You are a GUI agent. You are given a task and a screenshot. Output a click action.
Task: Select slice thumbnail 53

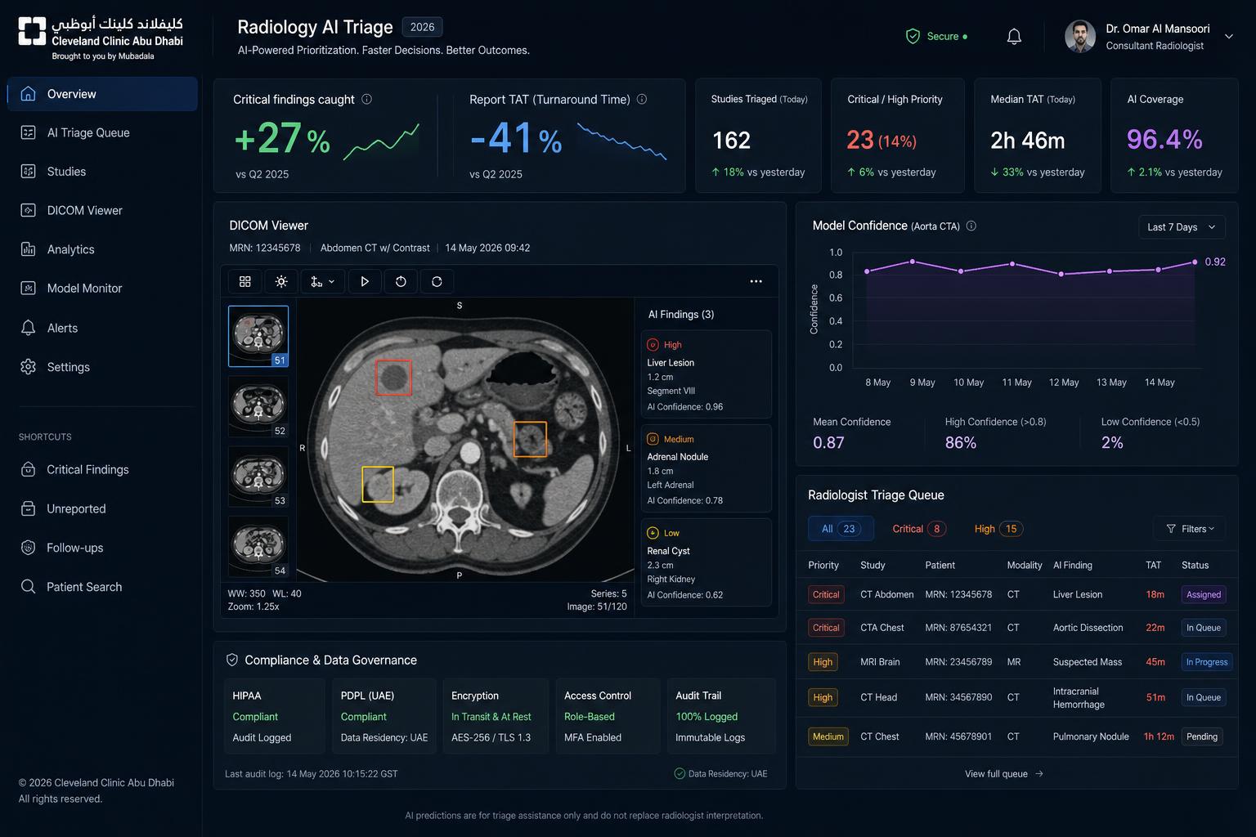coord(258,477)
